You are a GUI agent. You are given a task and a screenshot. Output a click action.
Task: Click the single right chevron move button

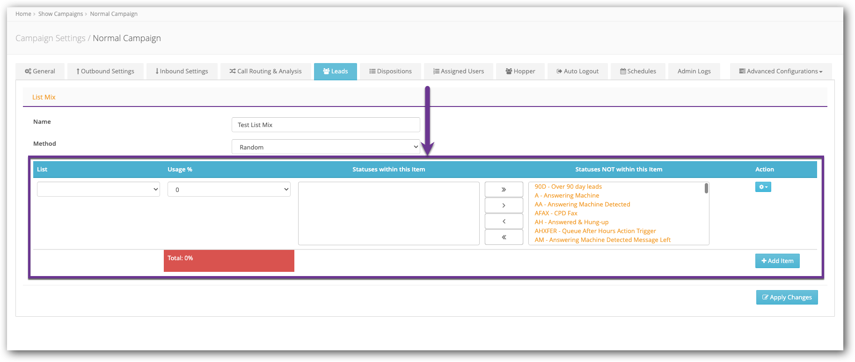tap(504, 206)
